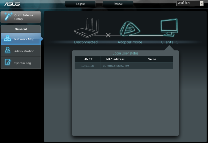Click the LAN IP column header
Viewport: 208px width, 143px height.
(87, 59)
